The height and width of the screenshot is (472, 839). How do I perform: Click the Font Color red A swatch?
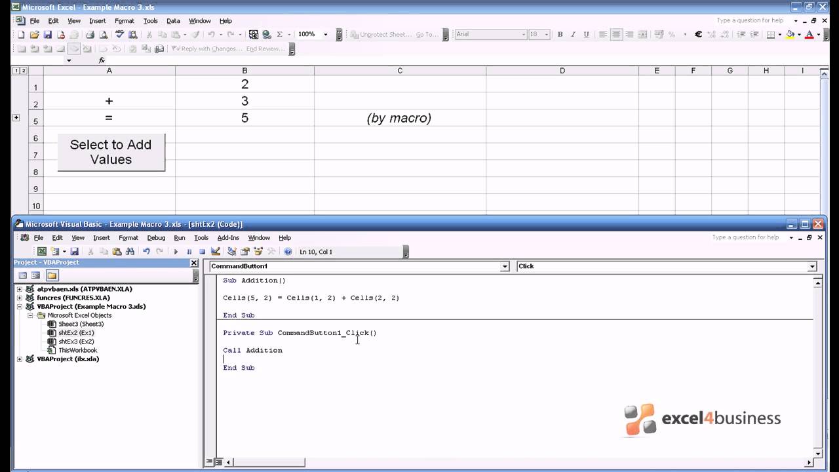pos(809,35)
